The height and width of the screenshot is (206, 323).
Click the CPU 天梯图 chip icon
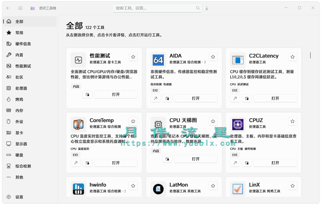[158, 124]
